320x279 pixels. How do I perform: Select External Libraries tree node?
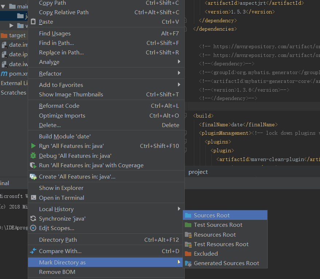point(14,83)
